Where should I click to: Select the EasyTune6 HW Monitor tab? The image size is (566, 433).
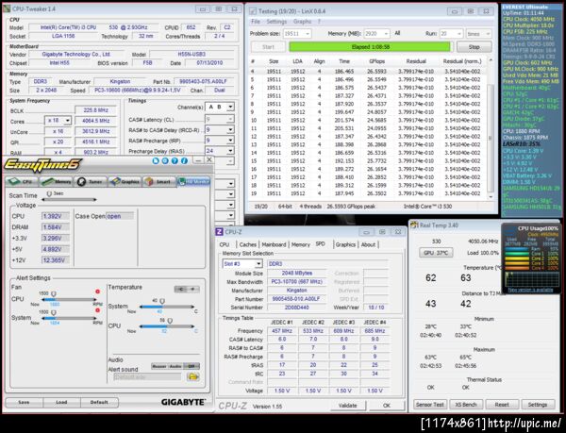[193, 181]
